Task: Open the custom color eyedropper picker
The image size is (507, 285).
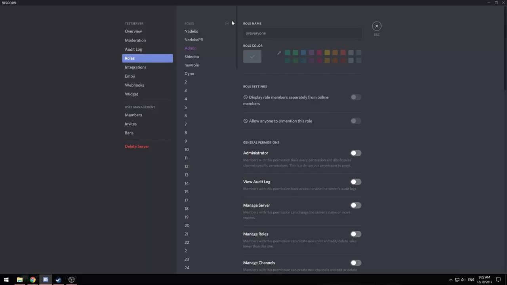Action: pyautogui.click(x=279, y=53)
